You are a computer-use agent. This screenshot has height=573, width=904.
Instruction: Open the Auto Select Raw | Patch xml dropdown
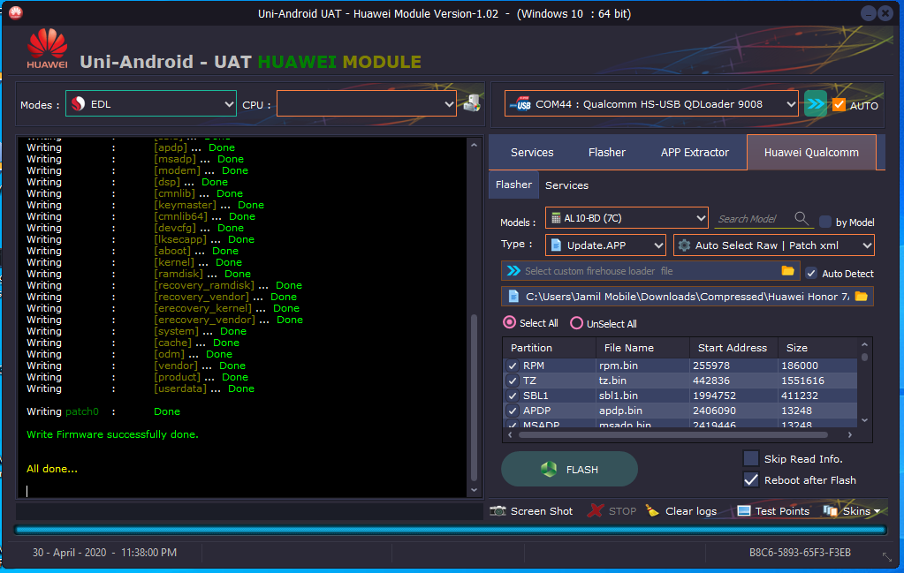point(774,245)
